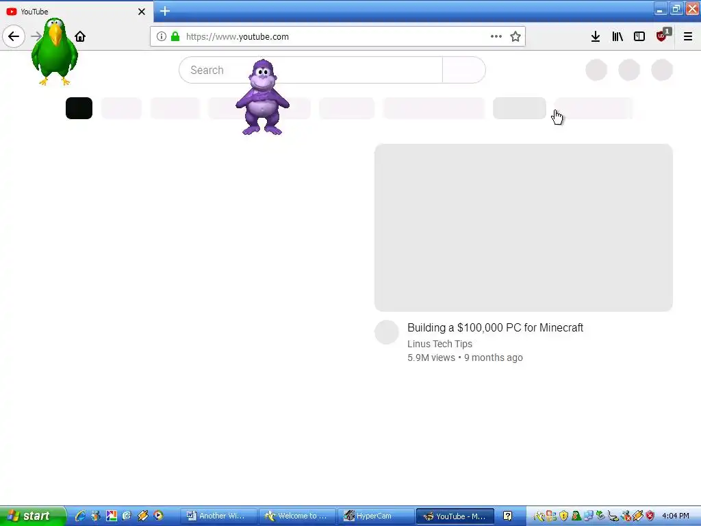Click the red shield tray icon
This screenshot has height=526, width=701.
coord(650,516)
